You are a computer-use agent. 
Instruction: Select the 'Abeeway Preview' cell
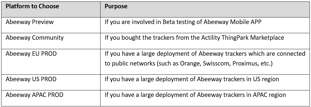[x=51, y=25]
